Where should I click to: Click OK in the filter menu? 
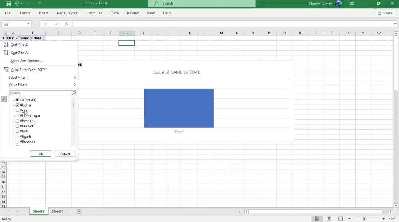[x=41, y=154]
